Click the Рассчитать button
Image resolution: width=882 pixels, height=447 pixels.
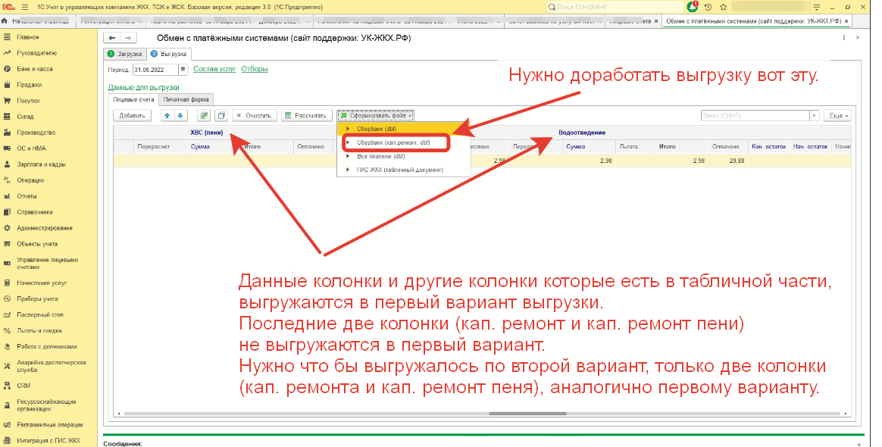coord(308,116)
